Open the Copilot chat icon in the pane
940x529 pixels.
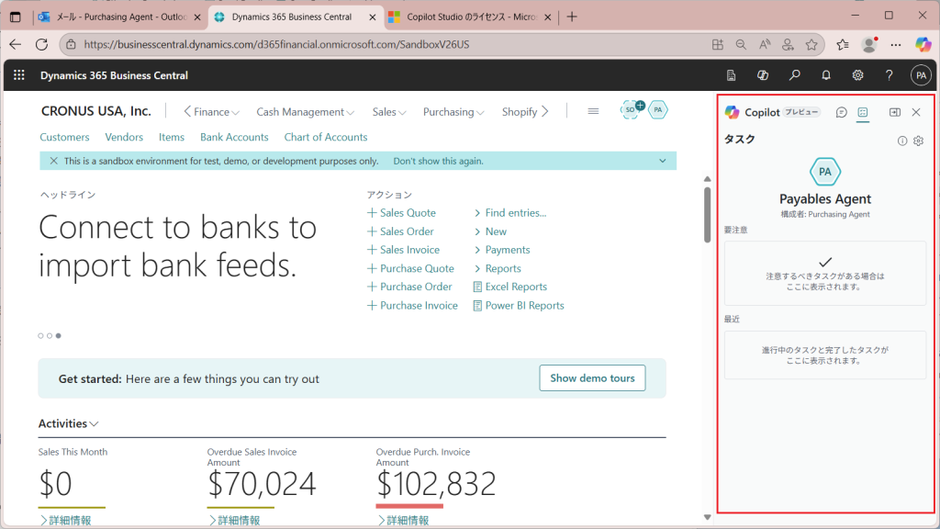pos(841,112)
